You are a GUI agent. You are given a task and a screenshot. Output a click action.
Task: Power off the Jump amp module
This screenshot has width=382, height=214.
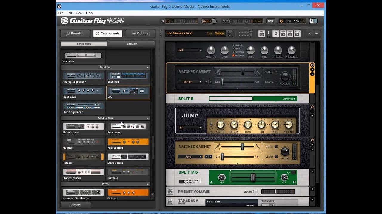312,107
